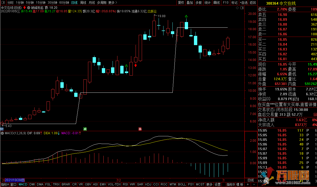Select the DMA indicator tab

pyautogui.click(x=40, y=184)
